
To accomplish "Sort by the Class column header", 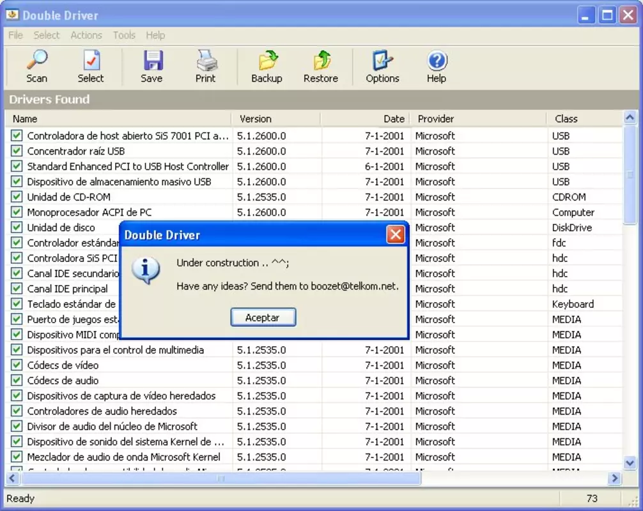I will 585,119.
